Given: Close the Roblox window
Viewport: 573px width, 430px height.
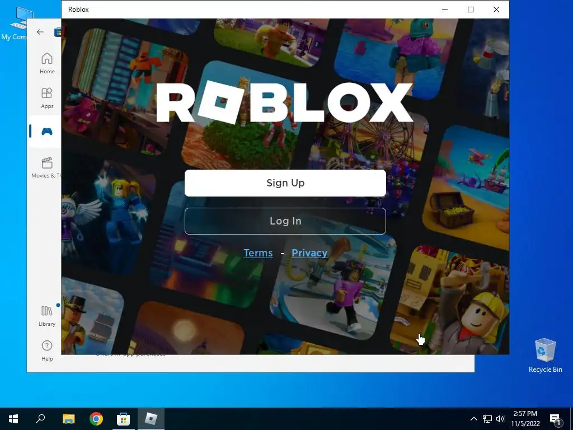Looking at the screenshot, I should 496,10.
